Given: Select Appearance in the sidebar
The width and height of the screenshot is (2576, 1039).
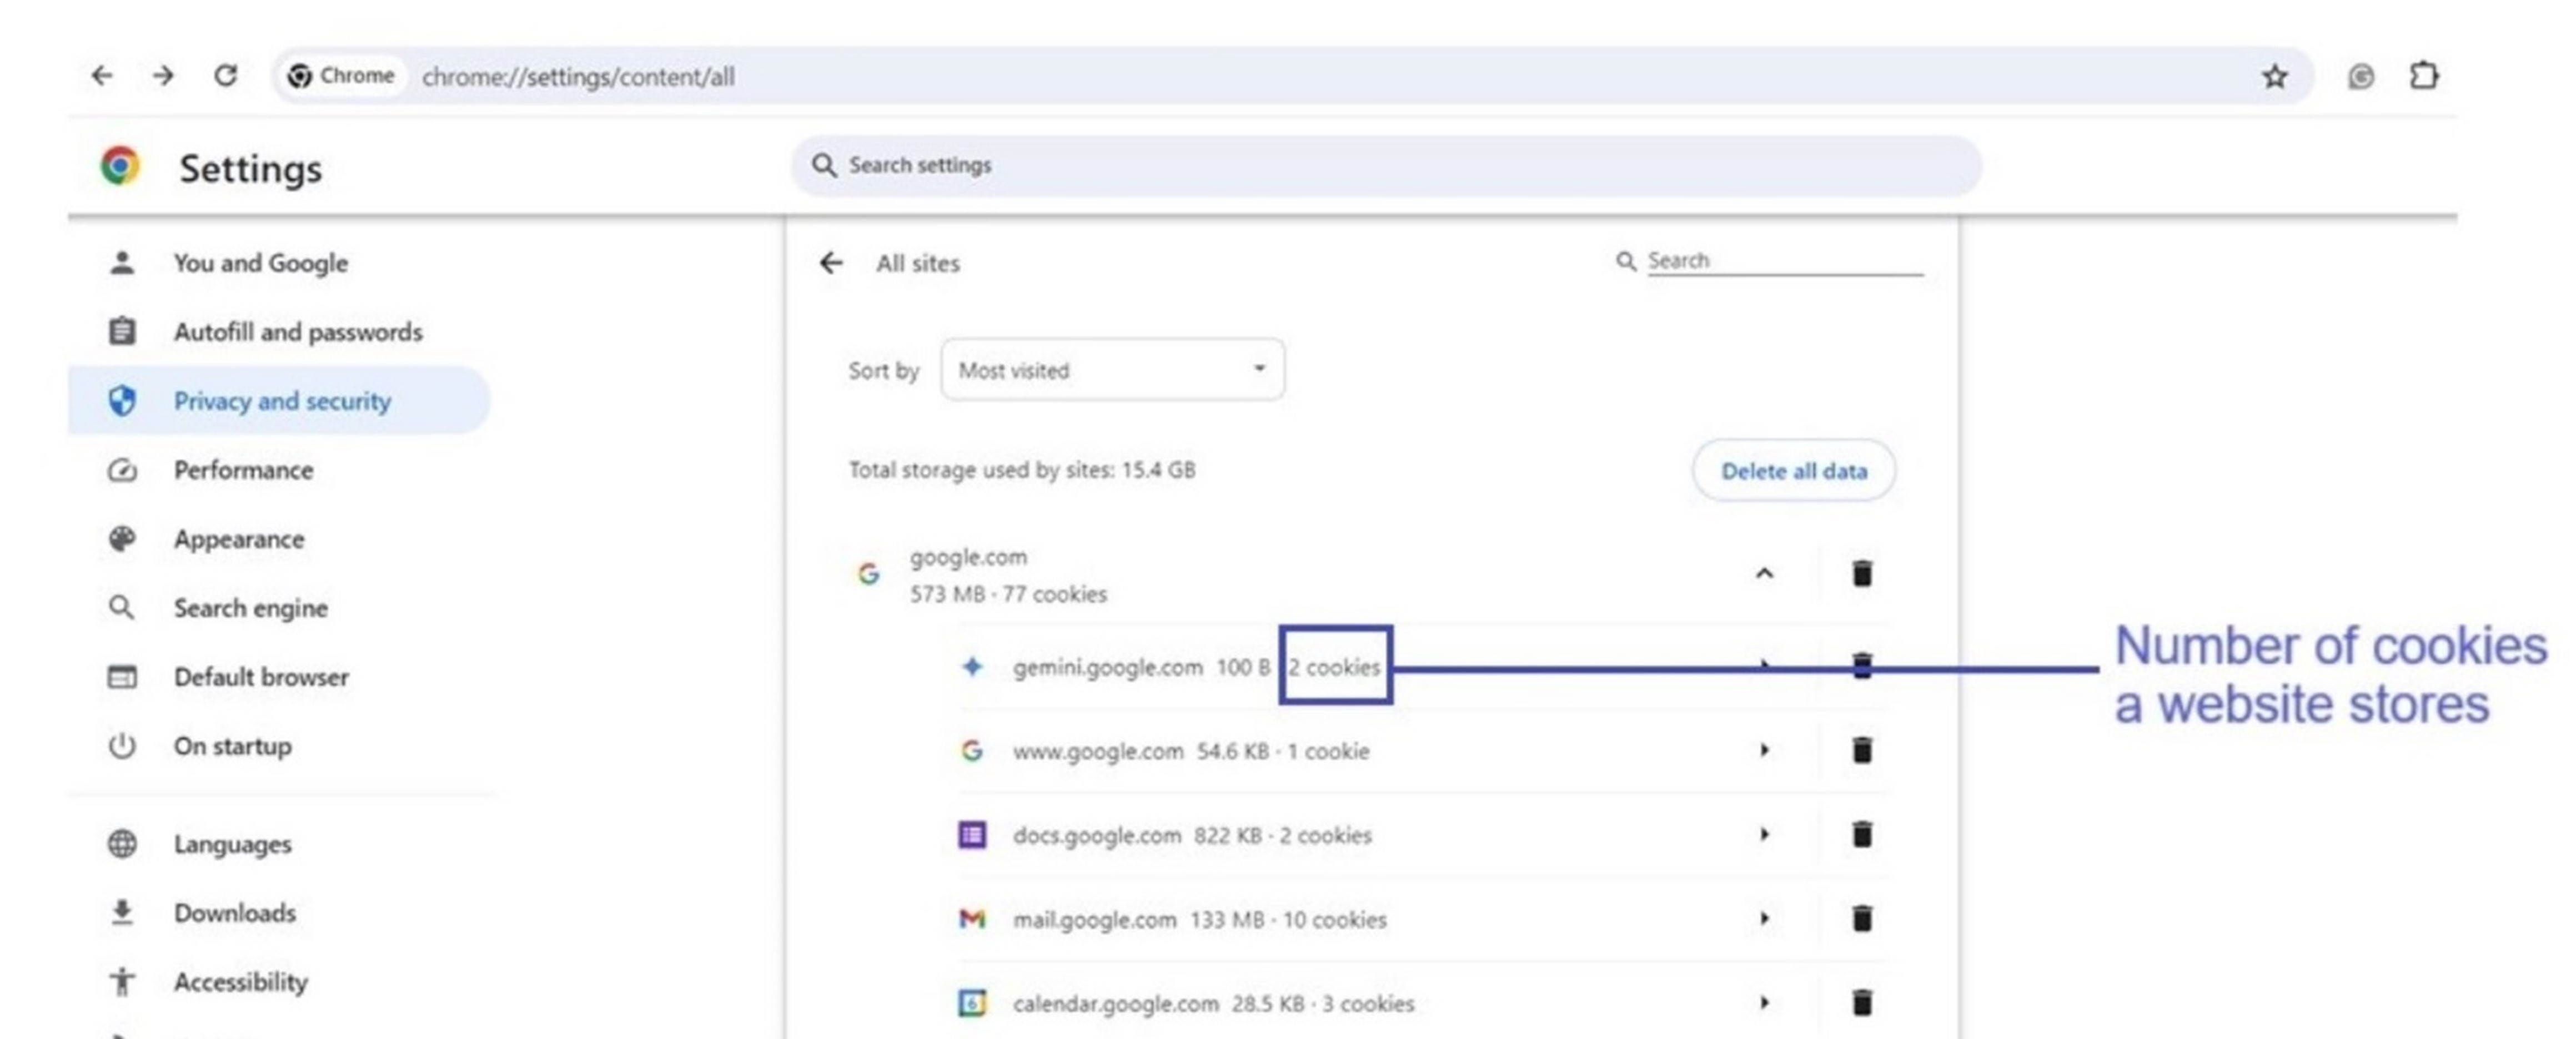Looking at the screenshot, I should click(238, 539).
